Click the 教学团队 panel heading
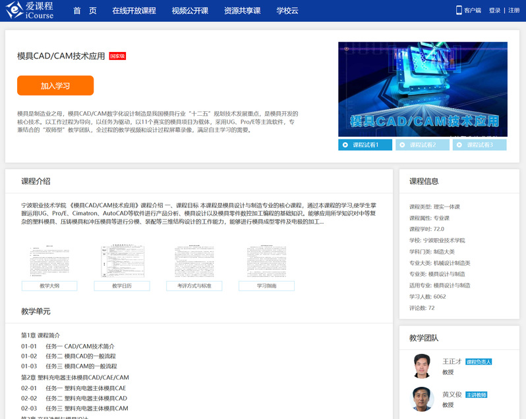526x419 pixels. [x=424, y=338]
